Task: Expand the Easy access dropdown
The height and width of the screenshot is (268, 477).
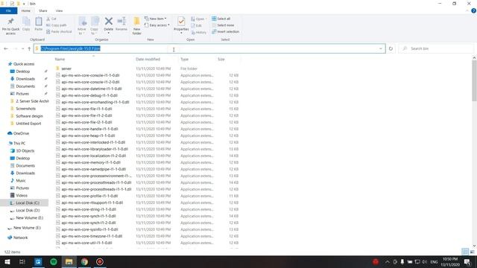Action: (x=157, y=25)
